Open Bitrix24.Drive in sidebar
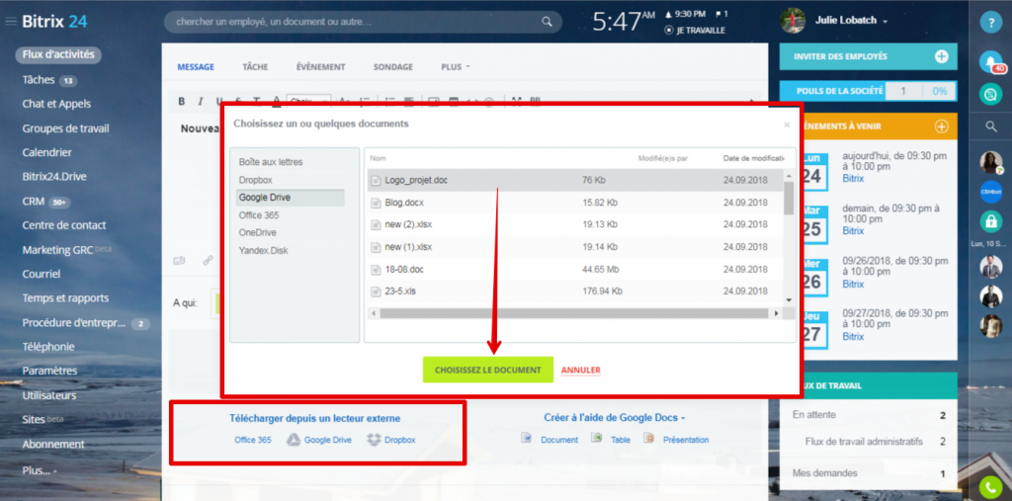This screenshot has height=501, width=1012. [x=54, y=177]
